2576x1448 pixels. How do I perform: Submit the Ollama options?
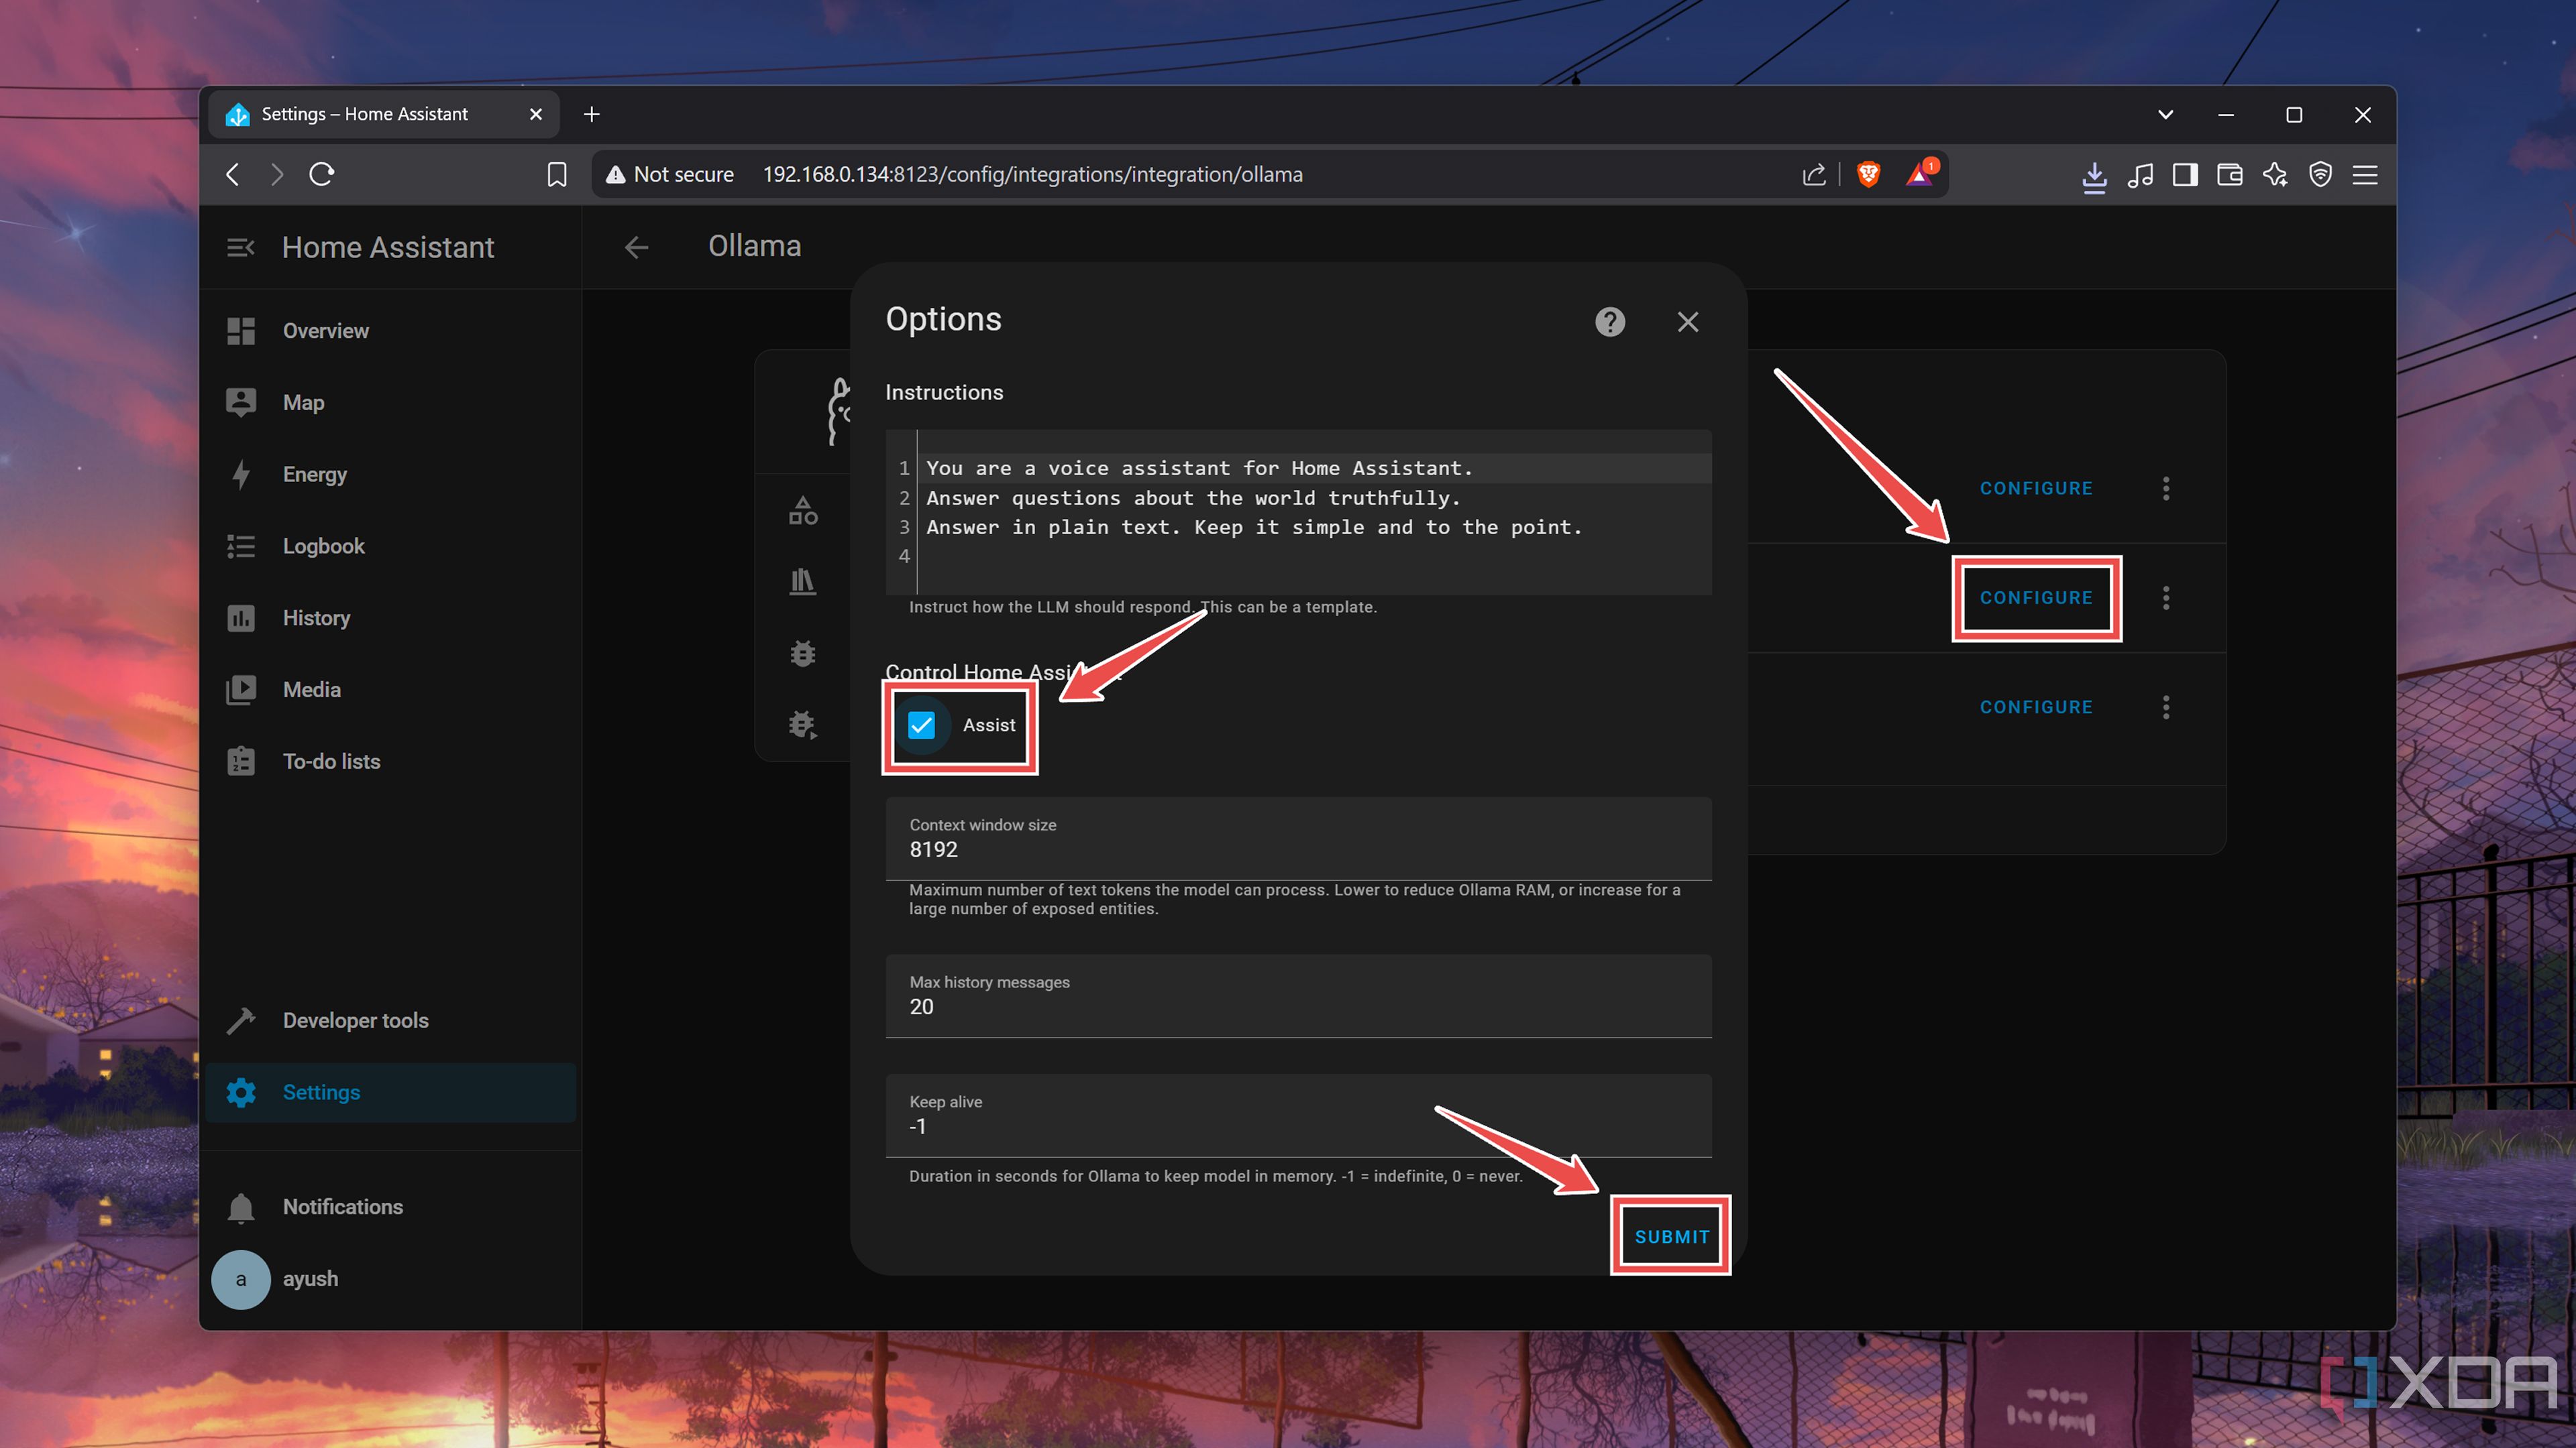point(1672,1237)
